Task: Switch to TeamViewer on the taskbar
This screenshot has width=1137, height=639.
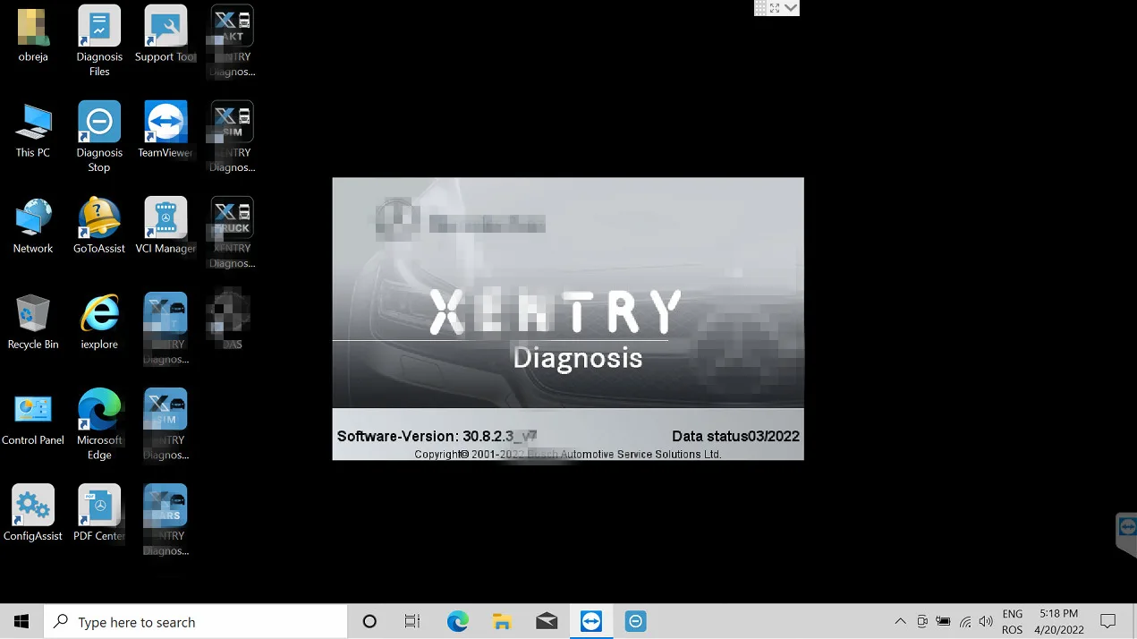Action: (x=591, y=622)
